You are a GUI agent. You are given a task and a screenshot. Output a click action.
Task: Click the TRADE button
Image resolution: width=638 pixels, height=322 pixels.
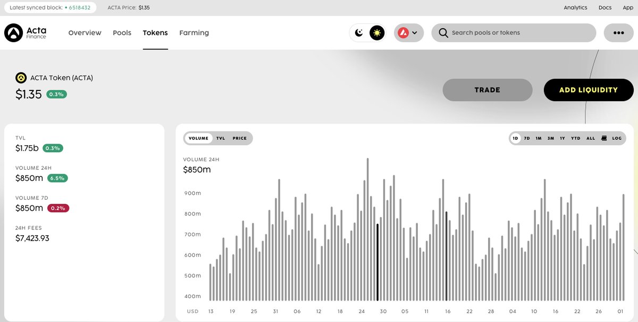click(488, 90)
